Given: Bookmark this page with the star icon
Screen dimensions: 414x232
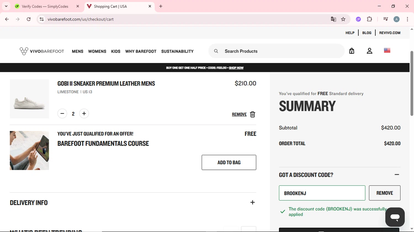Looking at the screenshot, I should [343, 19].
